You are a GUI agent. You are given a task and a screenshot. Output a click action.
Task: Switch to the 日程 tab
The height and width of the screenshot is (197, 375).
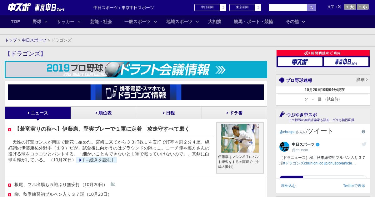(x=169, y=113)
